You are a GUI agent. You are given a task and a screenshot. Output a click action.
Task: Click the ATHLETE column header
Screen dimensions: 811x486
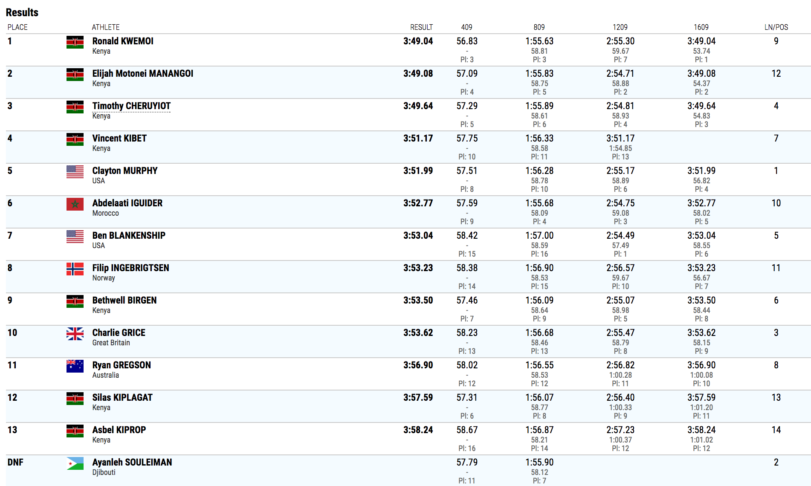pyautogui.click(x=106, y=27)
